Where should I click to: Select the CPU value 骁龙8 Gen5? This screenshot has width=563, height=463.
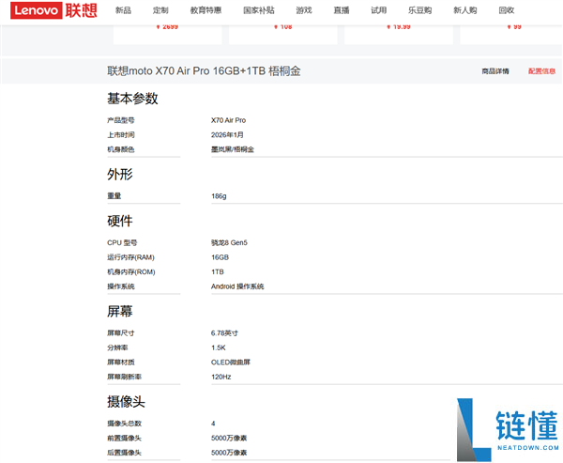[x=229, y=242]
